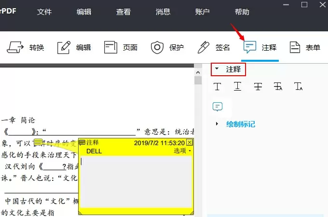This screenshot has height=217, width=328.
Task: Collapse the 注释 panel section
Action: 217,69
